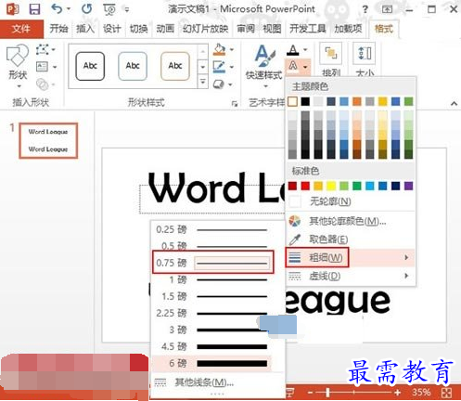Screen dimensions: 461x401
Task: Expand the Undo history dropdown arrow
Action: 69,9
